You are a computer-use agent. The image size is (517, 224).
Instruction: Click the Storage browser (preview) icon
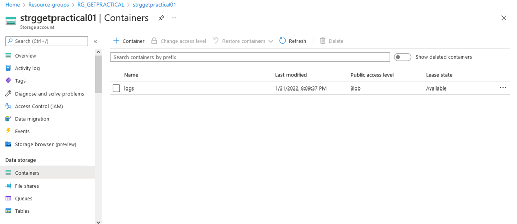pyautogui.click(x=8, y=145)
